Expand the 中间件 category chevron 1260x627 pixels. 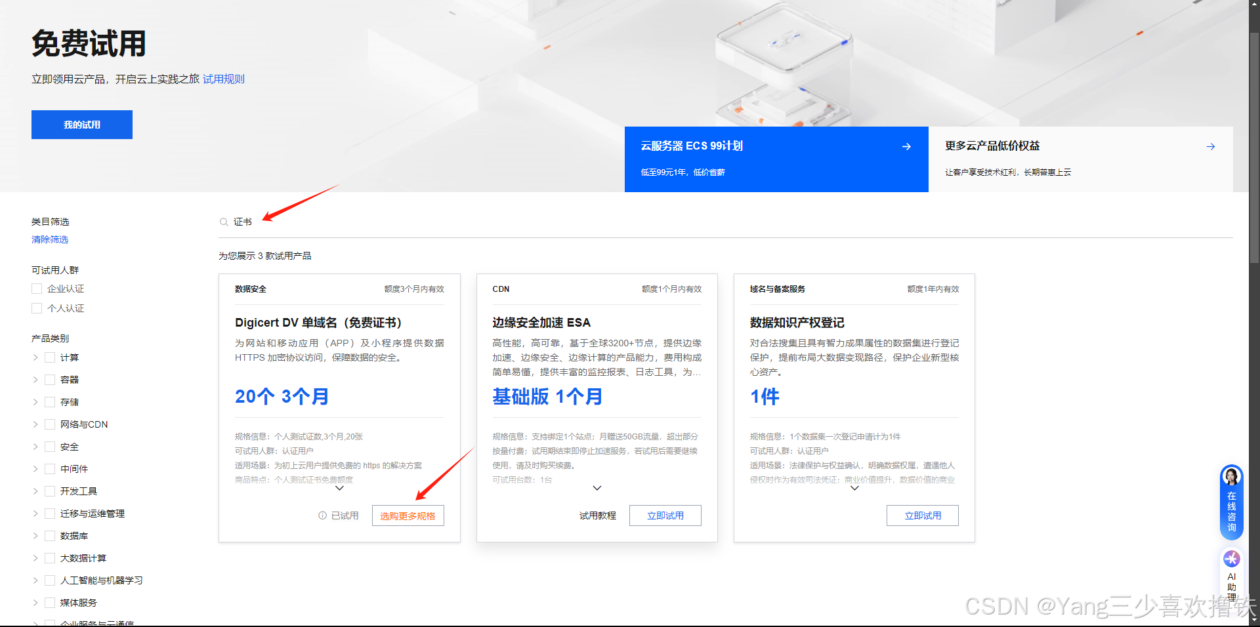pyautogui.click(x=35, y=469)
